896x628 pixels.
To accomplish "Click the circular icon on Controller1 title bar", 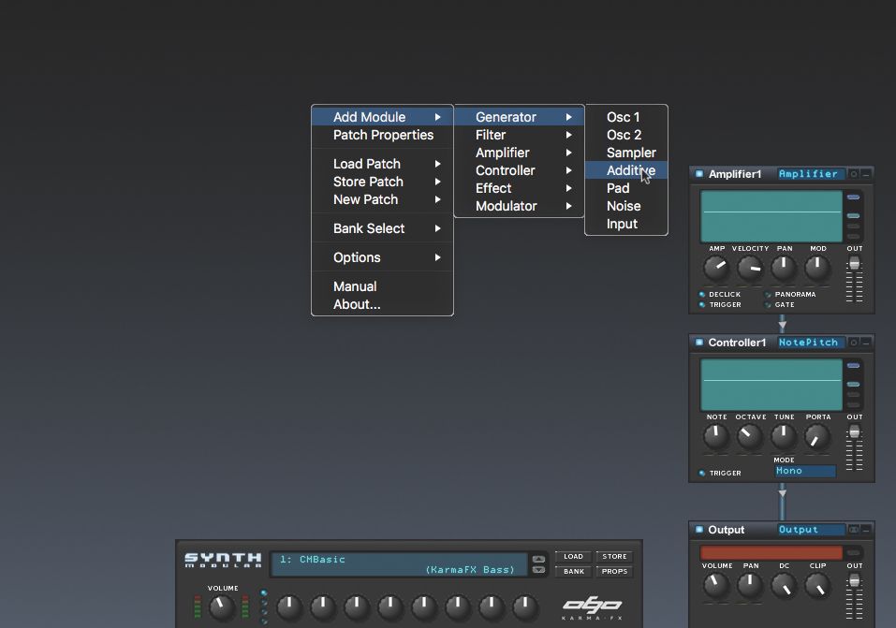I will coord(854,343).
